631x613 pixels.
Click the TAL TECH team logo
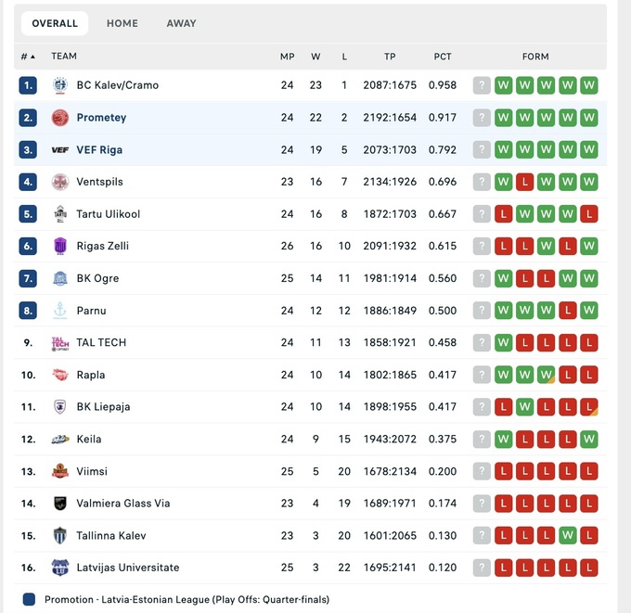(60, 343)
